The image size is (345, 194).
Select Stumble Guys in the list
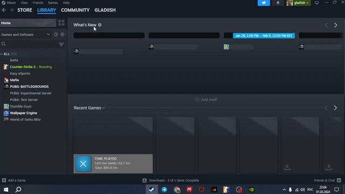pyautogui.click(x=20, y=106)
